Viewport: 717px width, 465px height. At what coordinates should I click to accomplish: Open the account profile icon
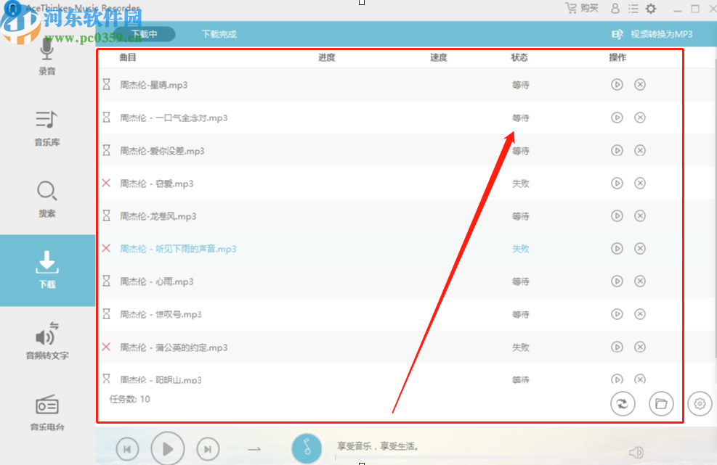[x=615, y=9]
